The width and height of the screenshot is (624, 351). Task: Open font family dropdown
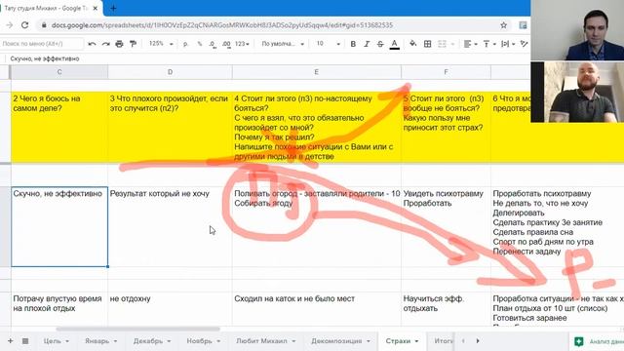(283, 44)
